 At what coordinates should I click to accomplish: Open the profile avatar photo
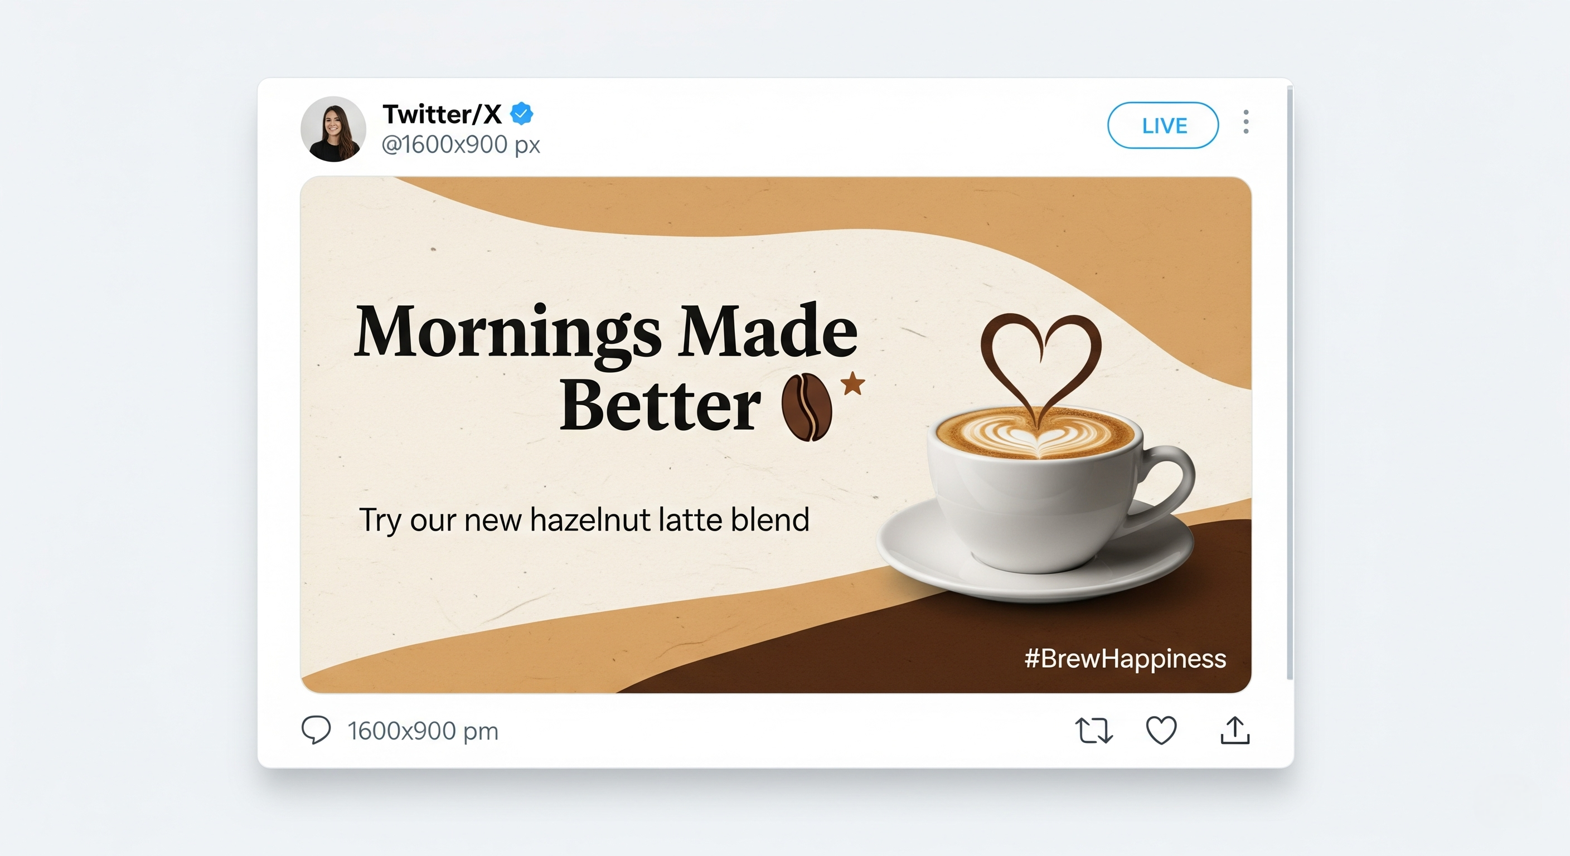(x=333, y=129)
